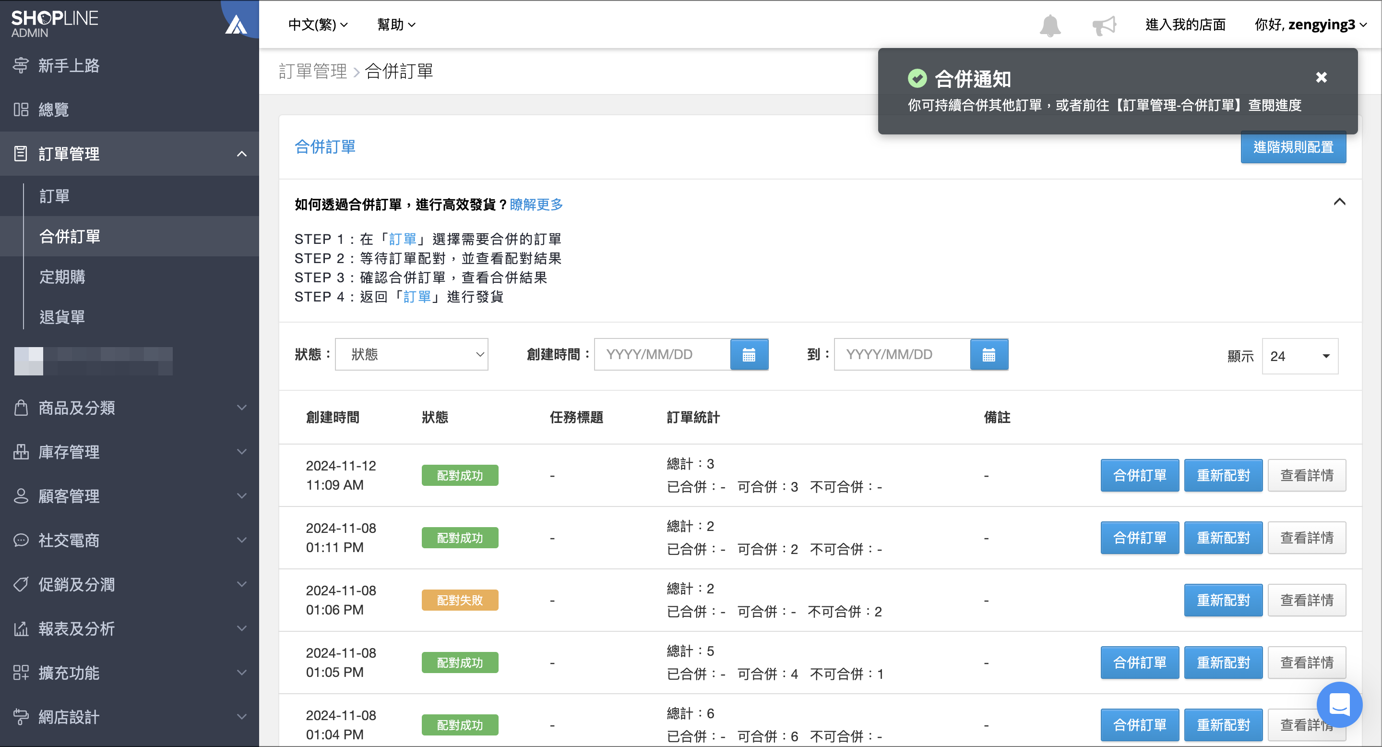
Task: Click 重新配對 for the 2024-11-12 row
Action: click(x=1223, y=475)
